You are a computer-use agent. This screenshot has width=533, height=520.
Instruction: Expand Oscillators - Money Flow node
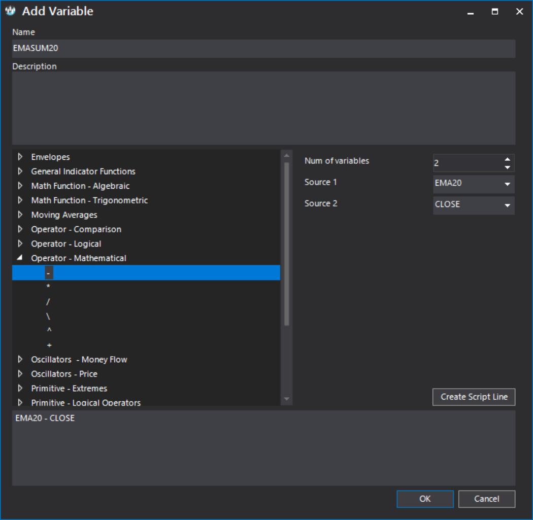[x=20, y=359]
